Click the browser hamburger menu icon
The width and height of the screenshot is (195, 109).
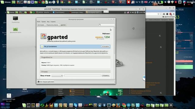[174, 14]
